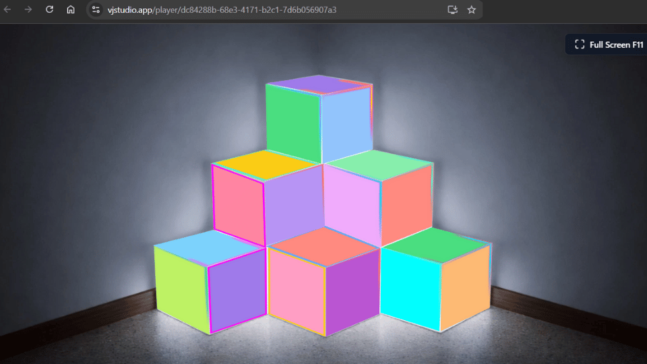Screen dimensions: 647x364
Task: Reload the current page
Action: tap(49, 9)
